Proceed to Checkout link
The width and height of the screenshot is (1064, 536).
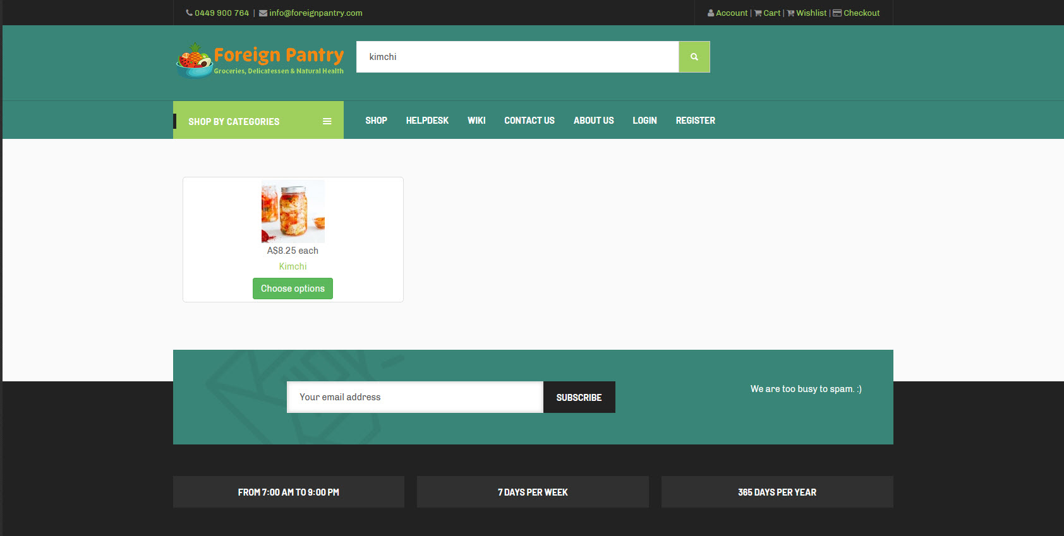tap(862, 13)
